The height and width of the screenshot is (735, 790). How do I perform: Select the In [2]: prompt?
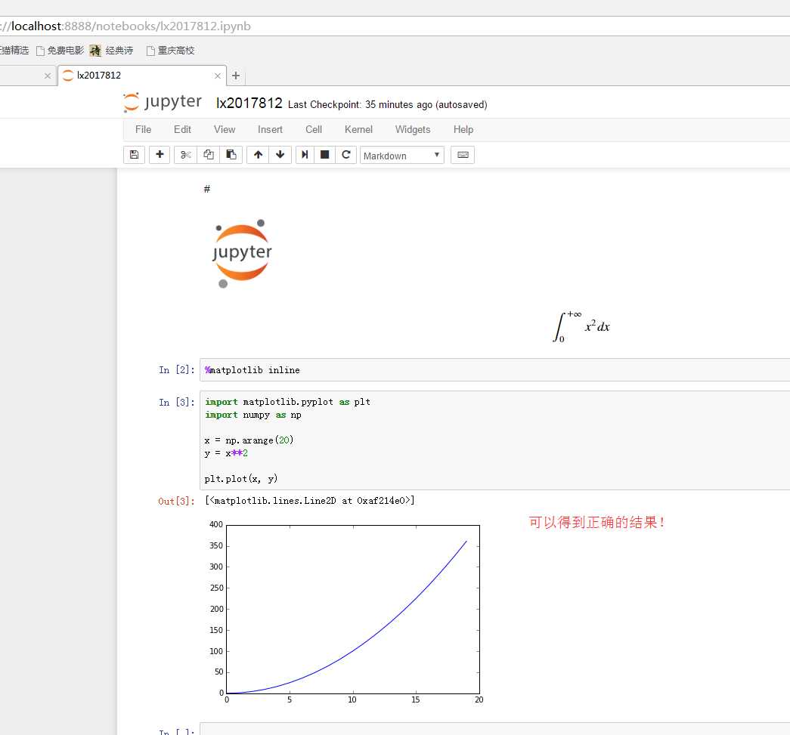(x=176, y=370)
